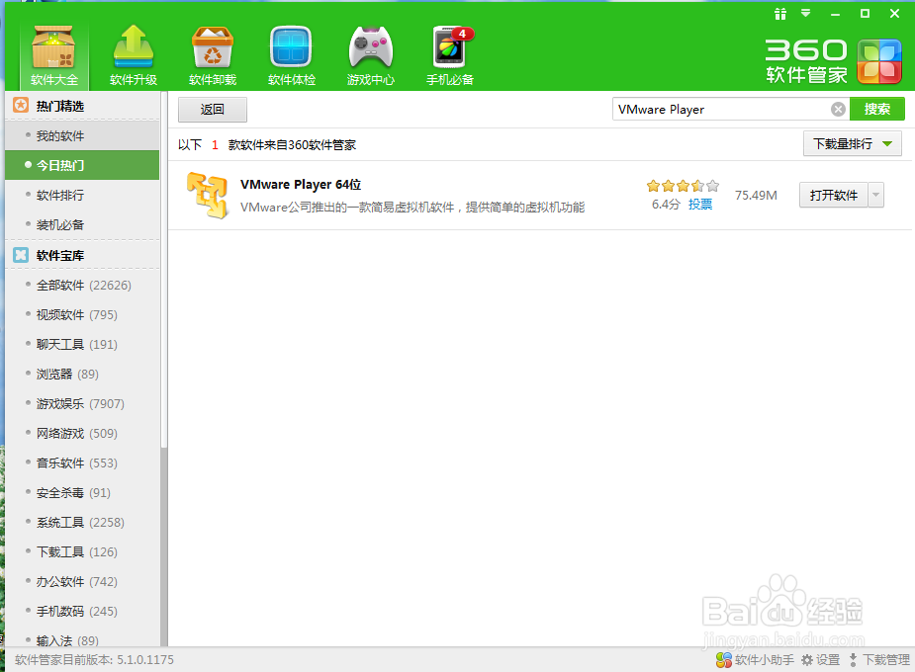This screenshot has width=915, height=672.
Task: Clear the search box with the X icon
Action: coord(838,109)
